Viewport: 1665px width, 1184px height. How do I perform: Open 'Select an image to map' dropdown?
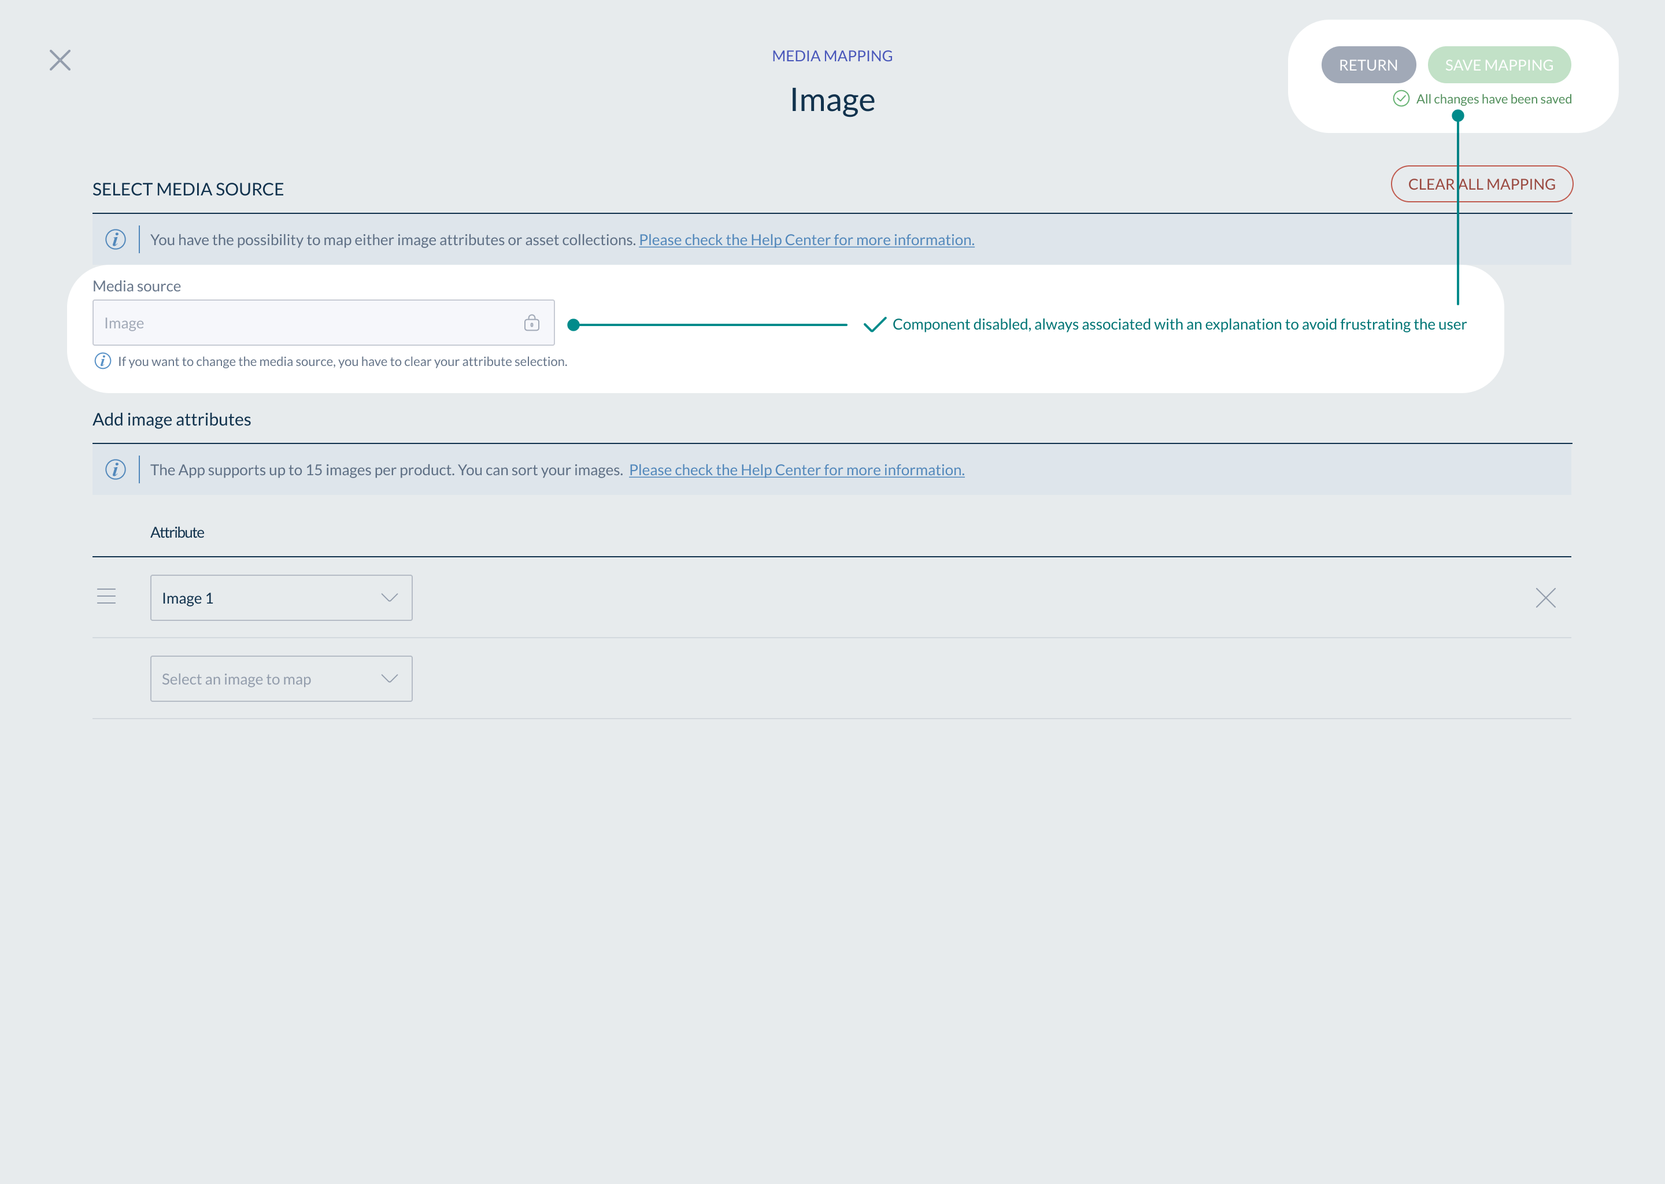(x=262, y=679)
